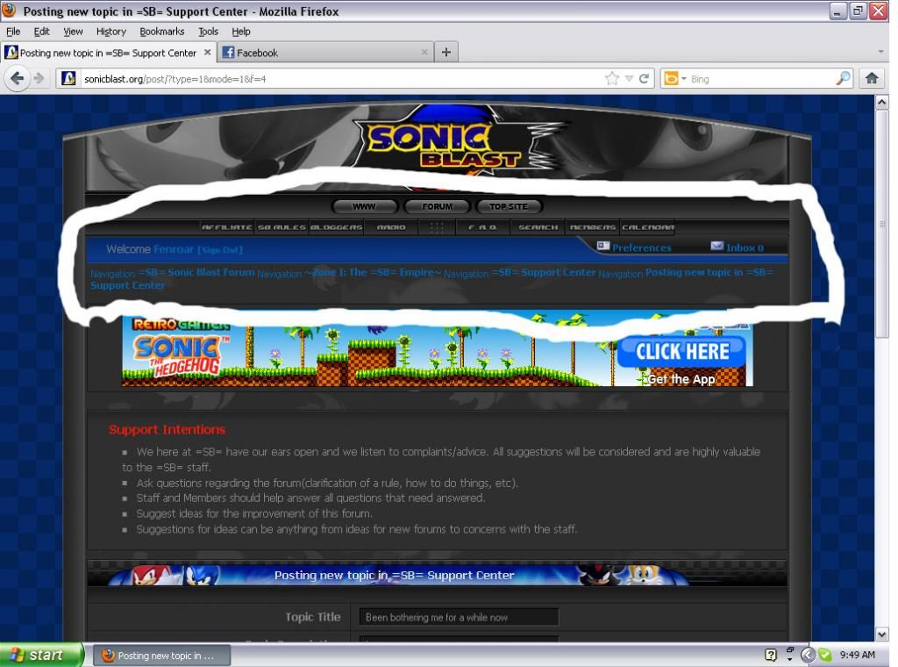Open the History menu
This screenshot has width=898, height=667.
click(x=111, y=31)
